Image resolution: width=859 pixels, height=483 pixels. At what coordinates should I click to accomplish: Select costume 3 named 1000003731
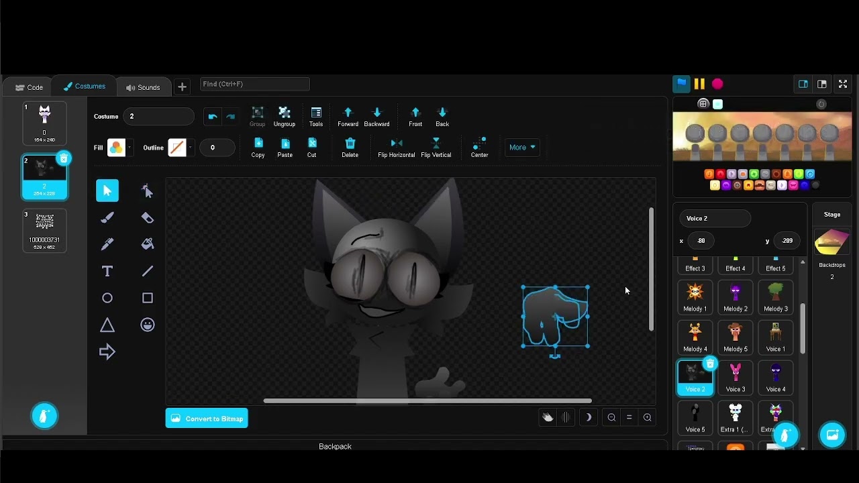(x=45, y=230)
